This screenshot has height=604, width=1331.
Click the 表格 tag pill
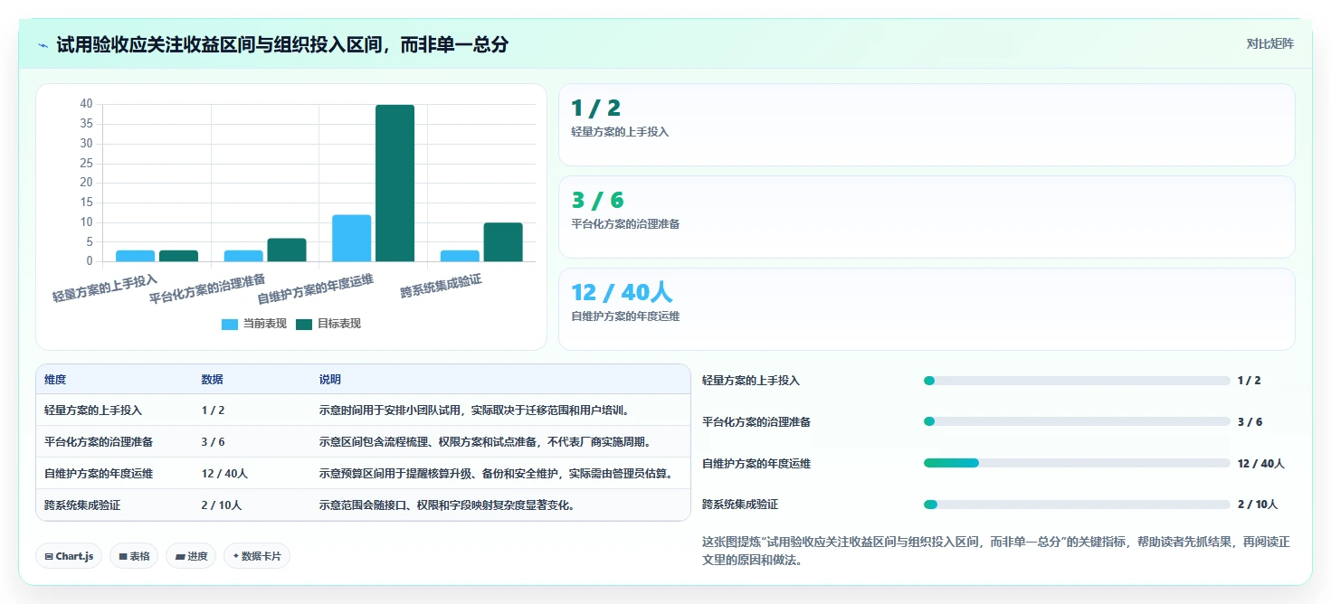[134, 556]
